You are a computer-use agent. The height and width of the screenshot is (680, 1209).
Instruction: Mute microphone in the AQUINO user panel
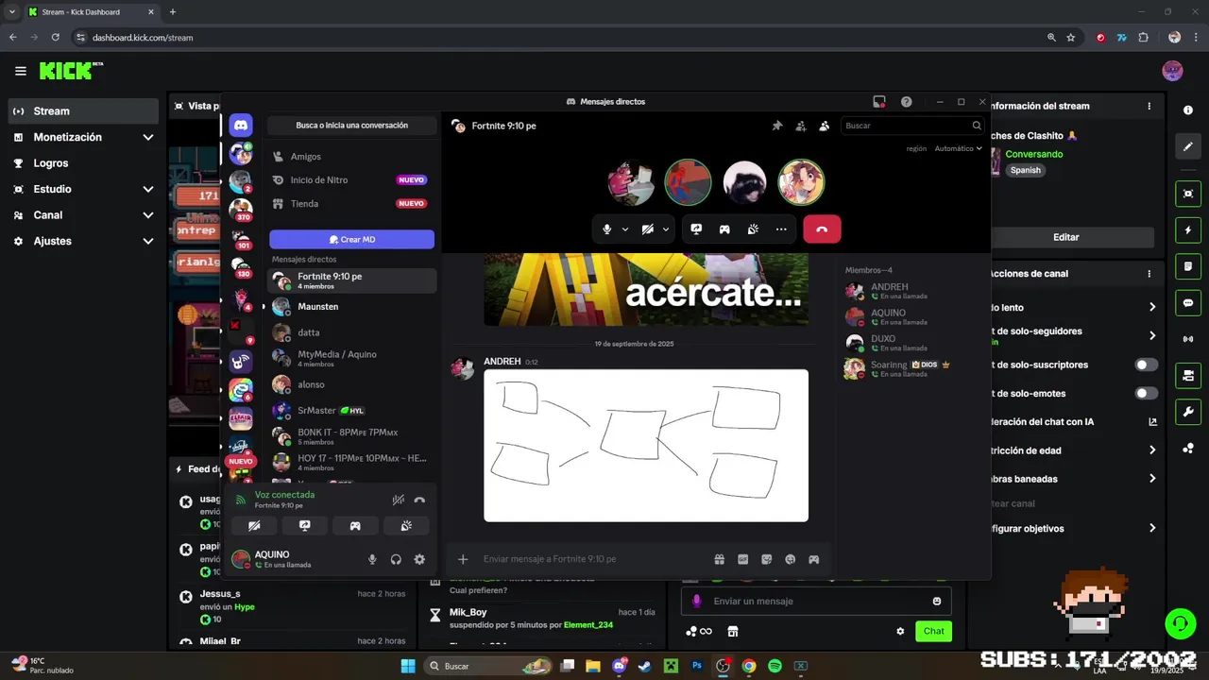[372, 559]
